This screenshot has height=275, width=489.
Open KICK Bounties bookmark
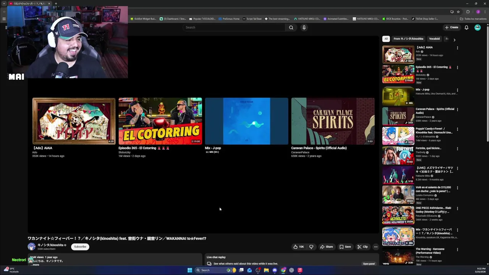[395, 19]
